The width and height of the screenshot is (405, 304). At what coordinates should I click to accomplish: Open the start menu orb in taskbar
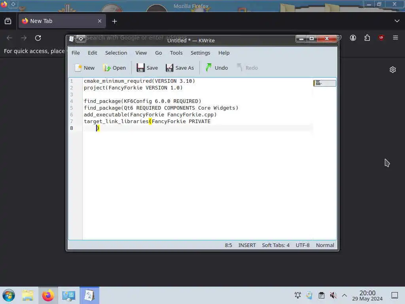[x=9, y=295]
